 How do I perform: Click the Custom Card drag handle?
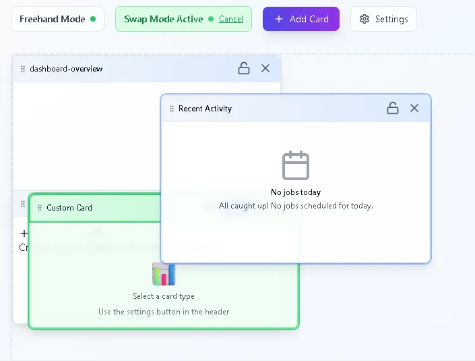40,208
